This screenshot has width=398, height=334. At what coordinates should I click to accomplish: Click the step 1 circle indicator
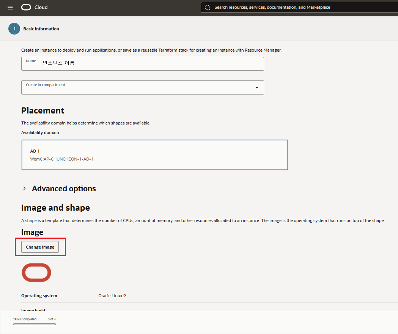click(14, 29)
